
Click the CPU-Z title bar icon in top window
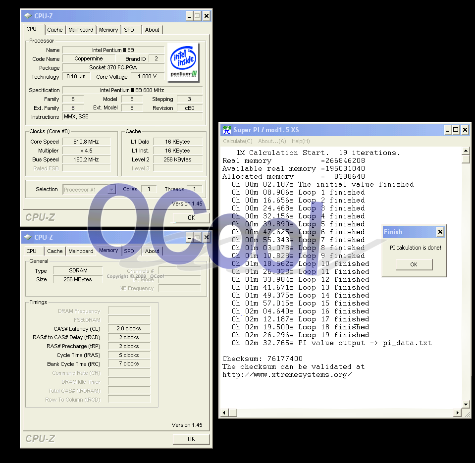click(28, 16)
